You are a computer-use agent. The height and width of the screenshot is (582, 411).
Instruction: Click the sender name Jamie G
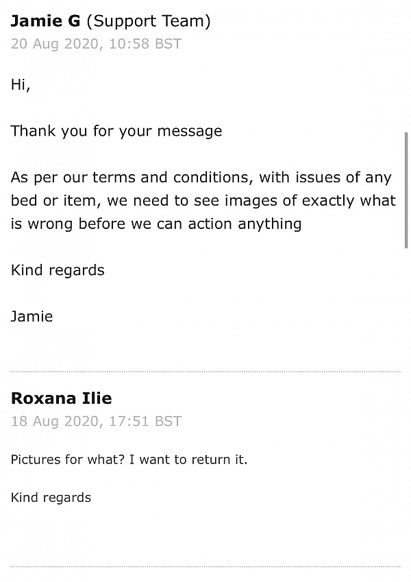(46, 21)
